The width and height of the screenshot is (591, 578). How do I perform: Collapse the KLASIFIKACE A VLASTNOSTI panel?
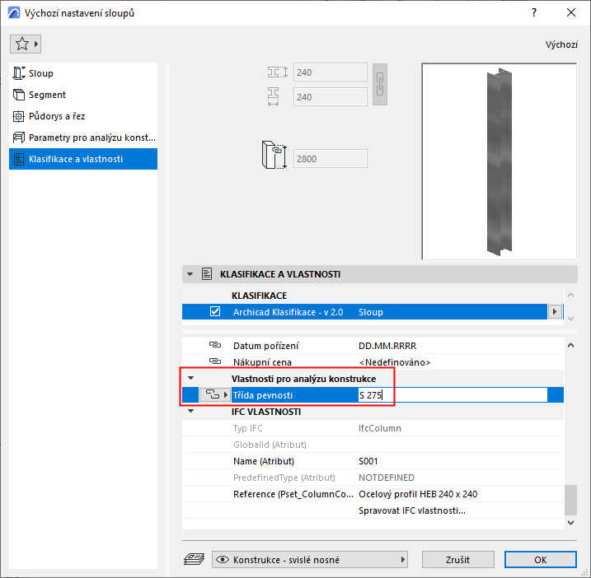point(190,274)
